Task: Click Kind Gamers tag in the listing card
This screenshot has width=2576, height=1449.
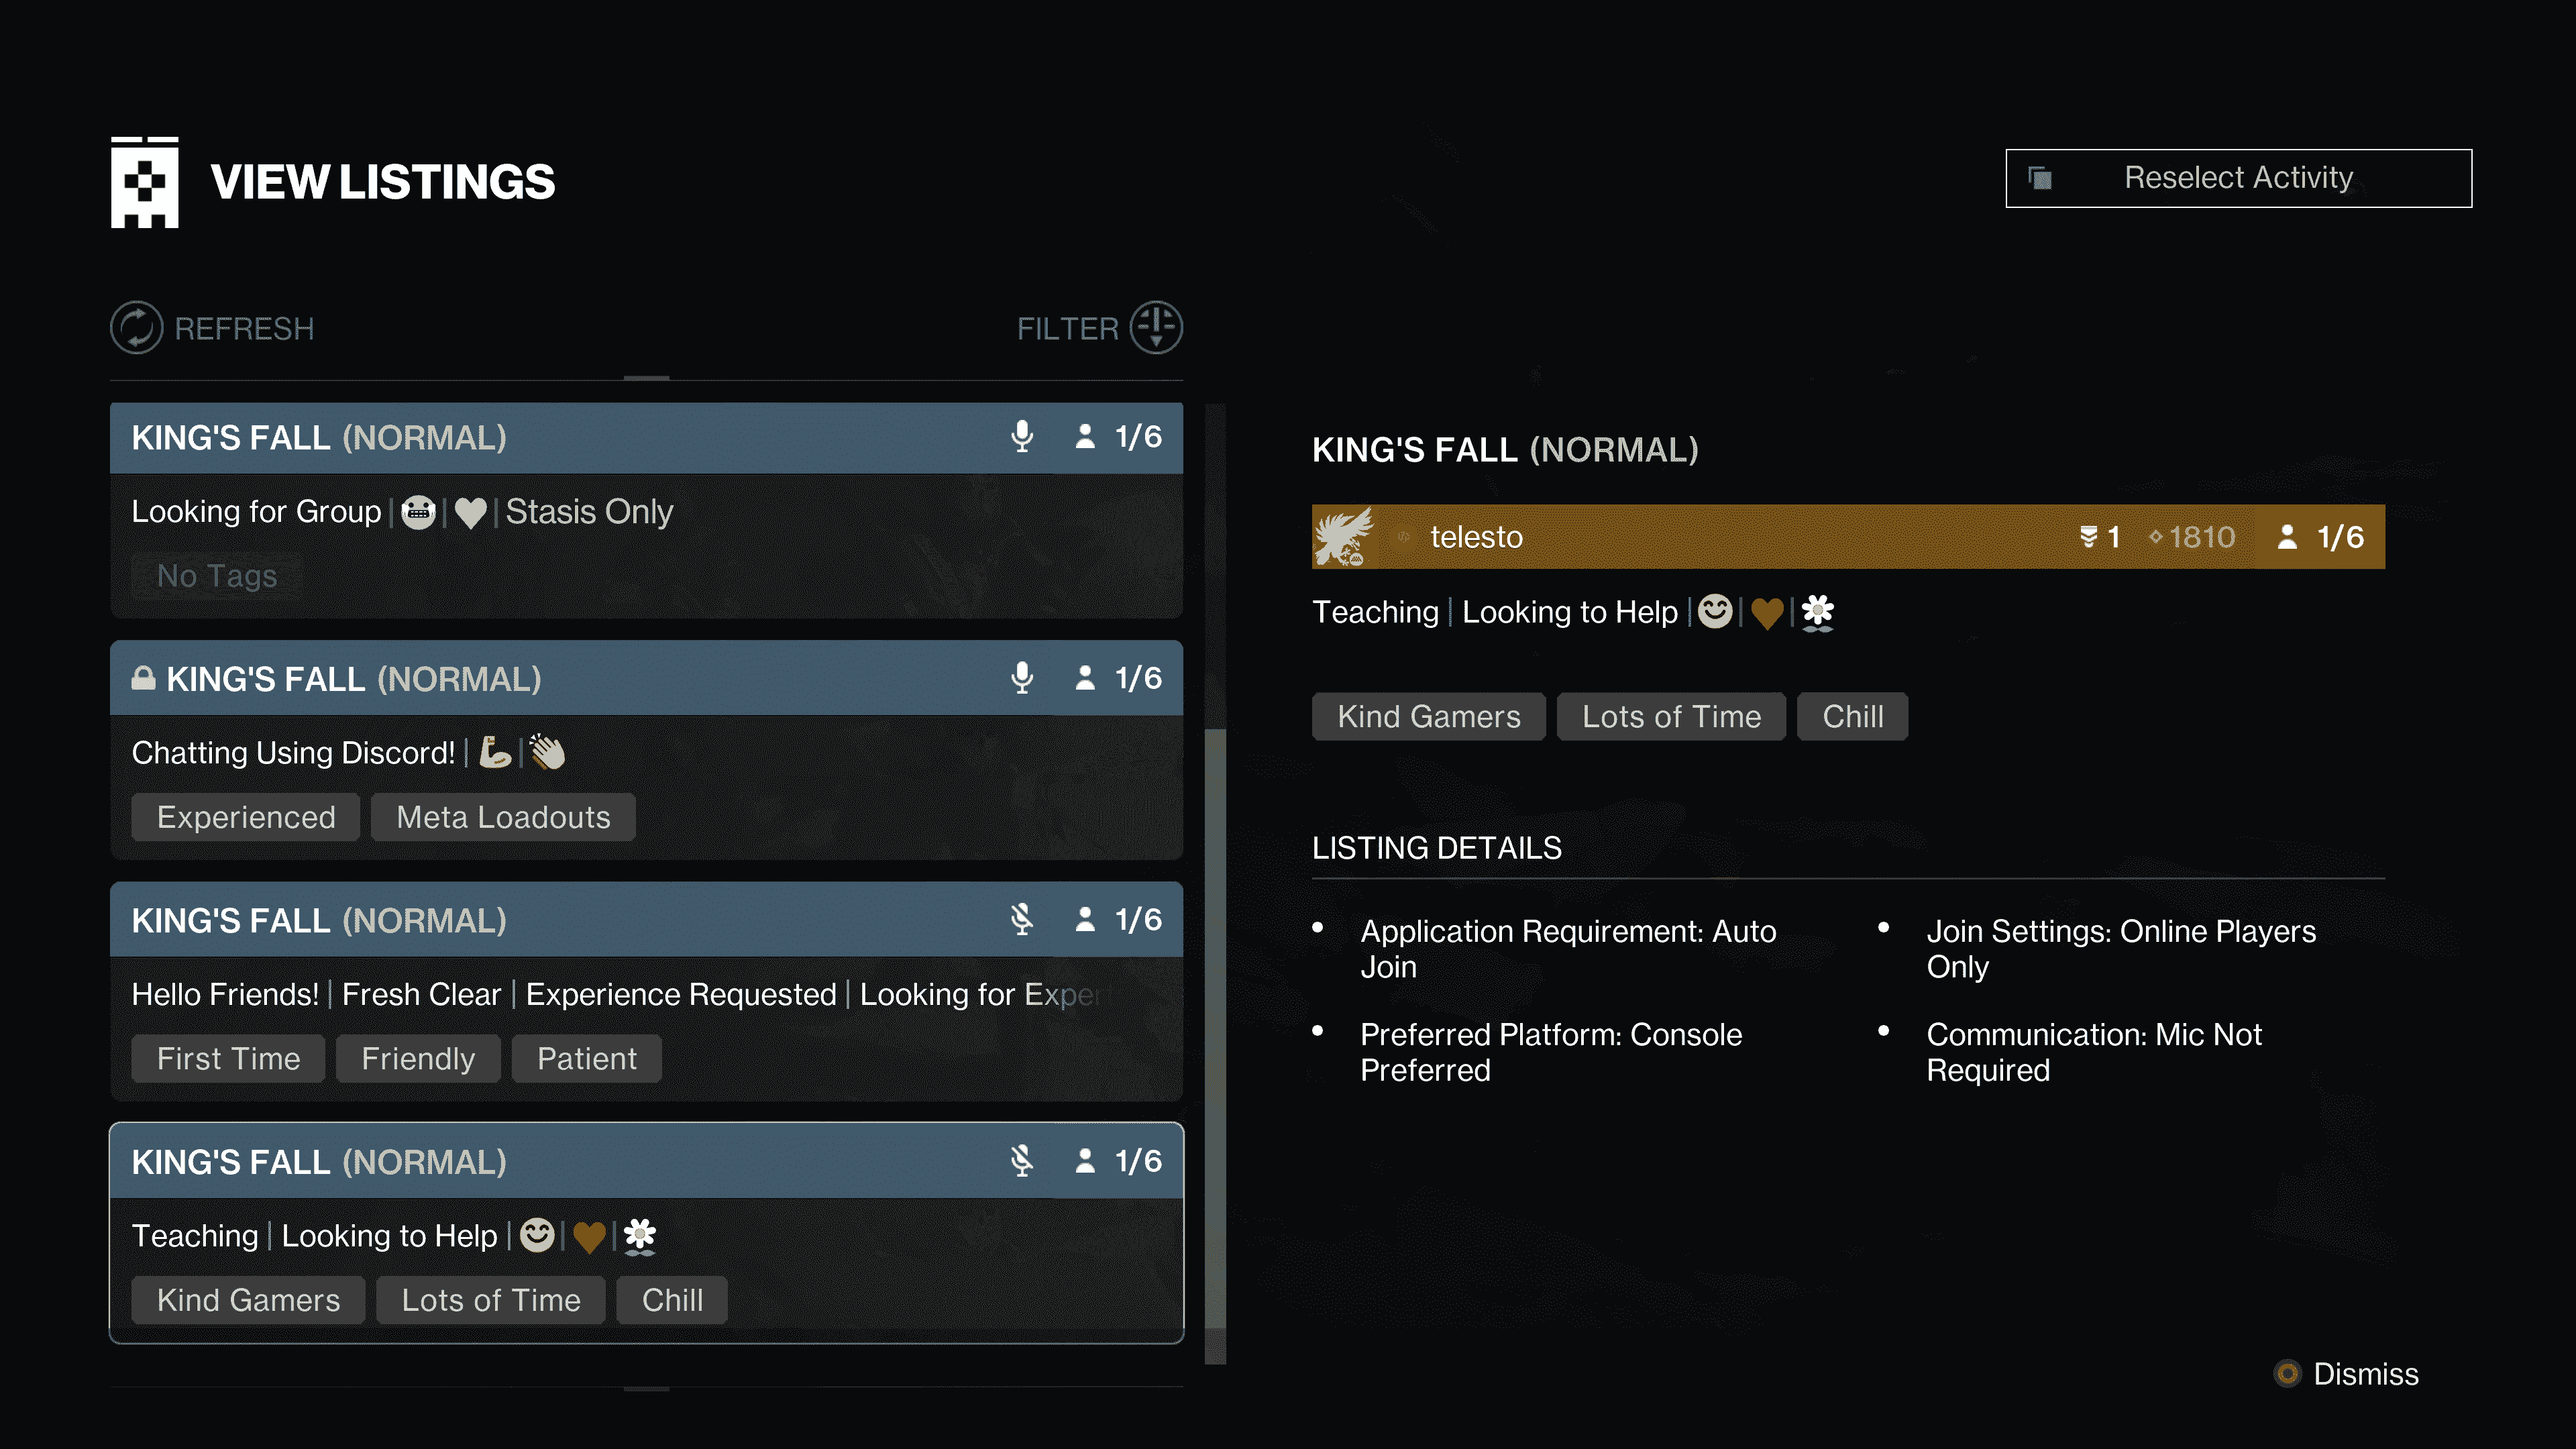Action: (248, 1300)
